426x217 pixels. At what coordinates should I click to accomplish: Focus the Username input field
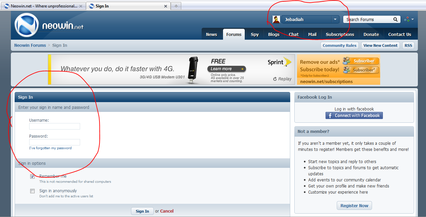pyautogui.click(x=55, y=126)
